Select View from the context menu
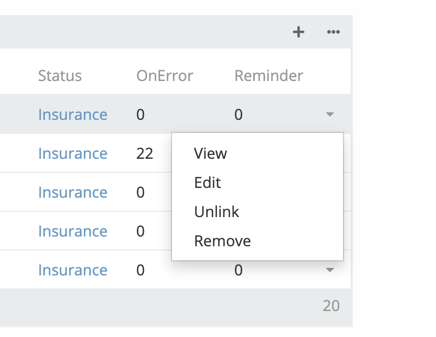436x337 pixels. pos(210,153)
